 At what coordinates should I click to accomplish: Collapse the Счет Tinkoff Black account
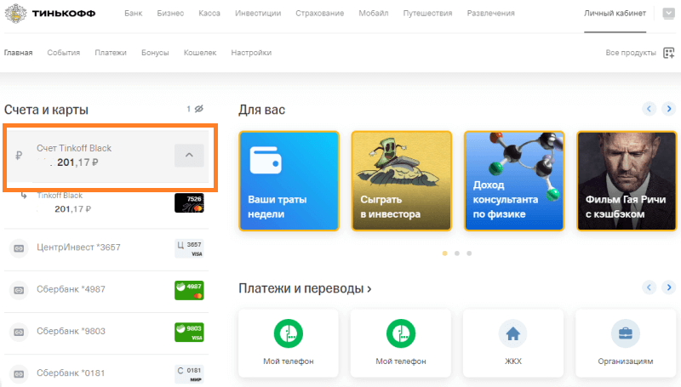point(189,155)
